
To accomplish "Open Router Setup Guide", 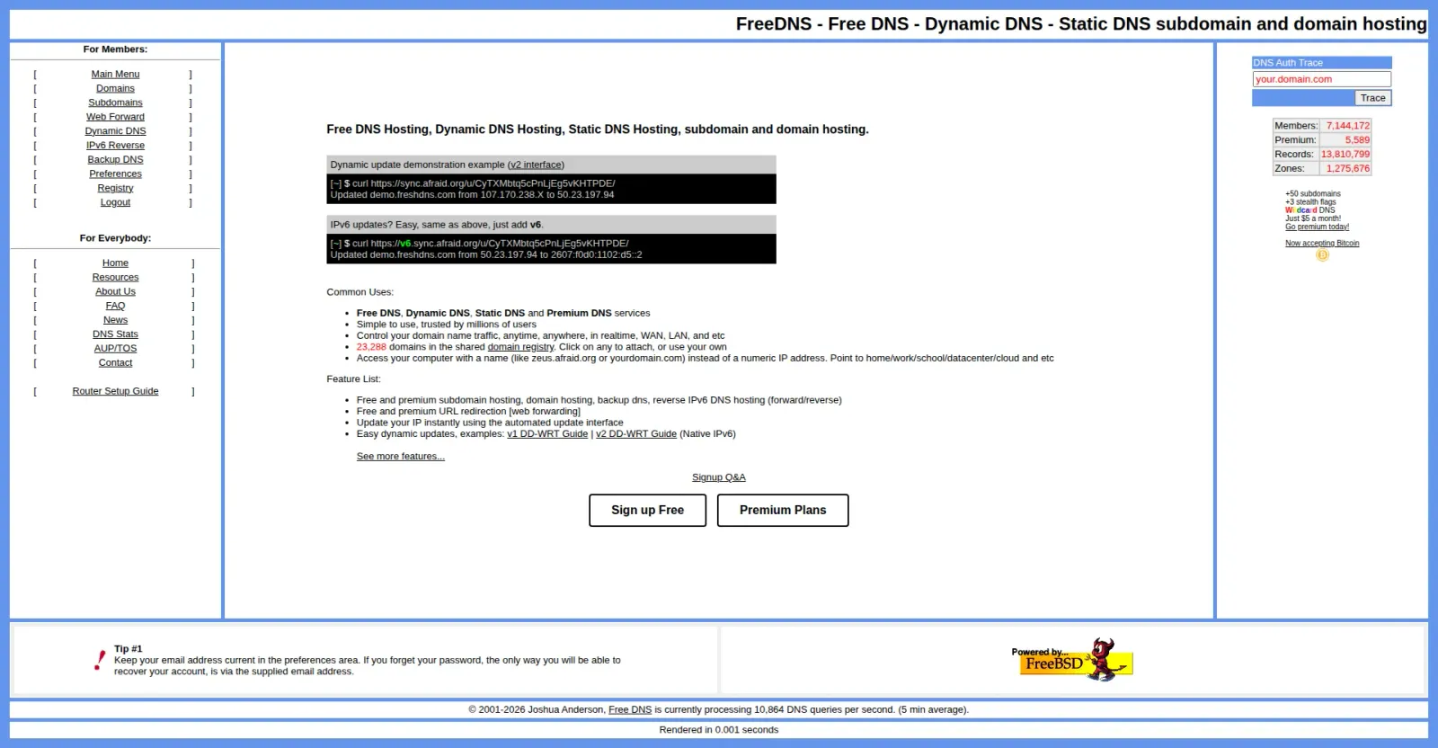I will click(x=115, y=392).
